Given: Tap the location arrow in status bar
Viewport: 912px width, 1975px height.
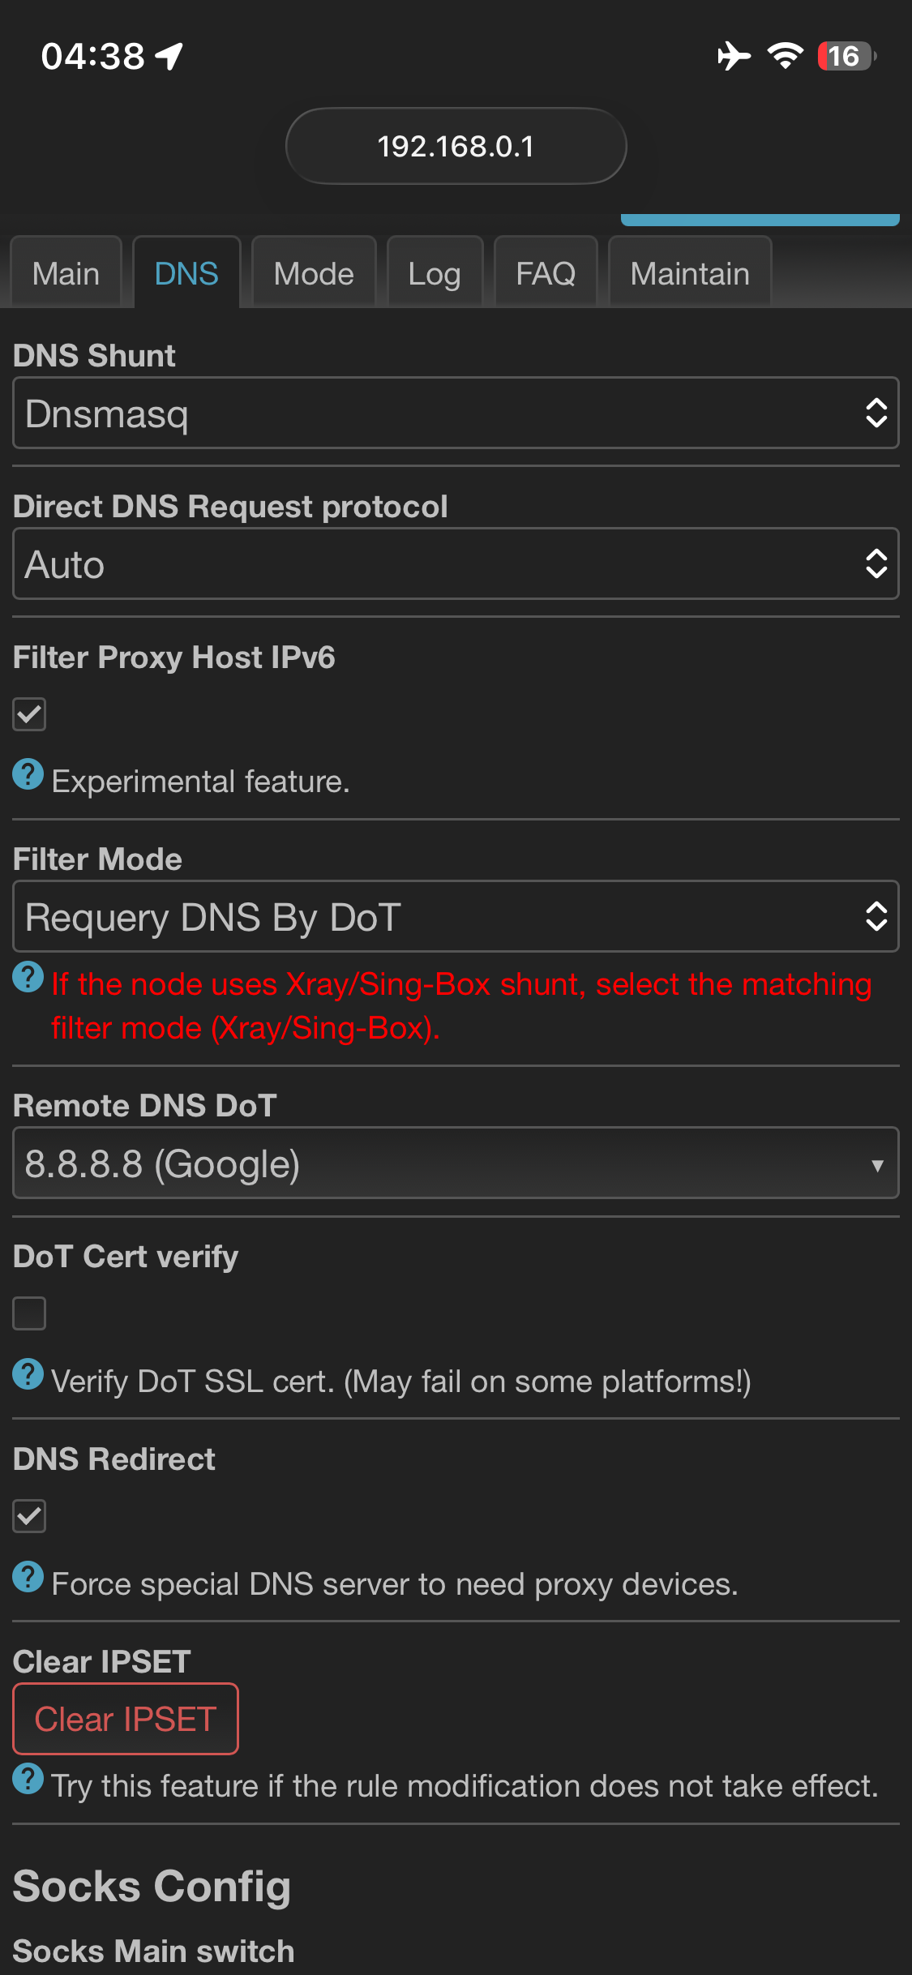Looking at the screenshot, I should [169, 56].
